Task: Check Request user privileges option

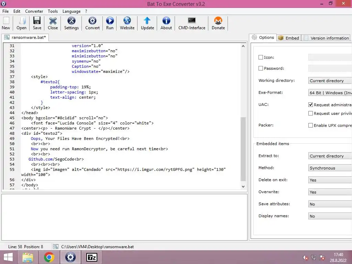Action: pos(310,113)
